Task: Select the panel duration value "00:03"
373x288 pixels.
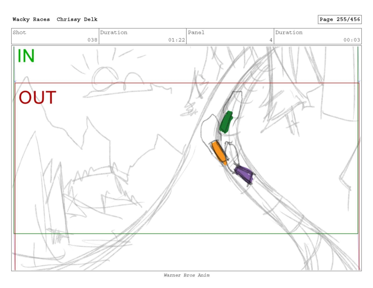Action: click(352, 40)
